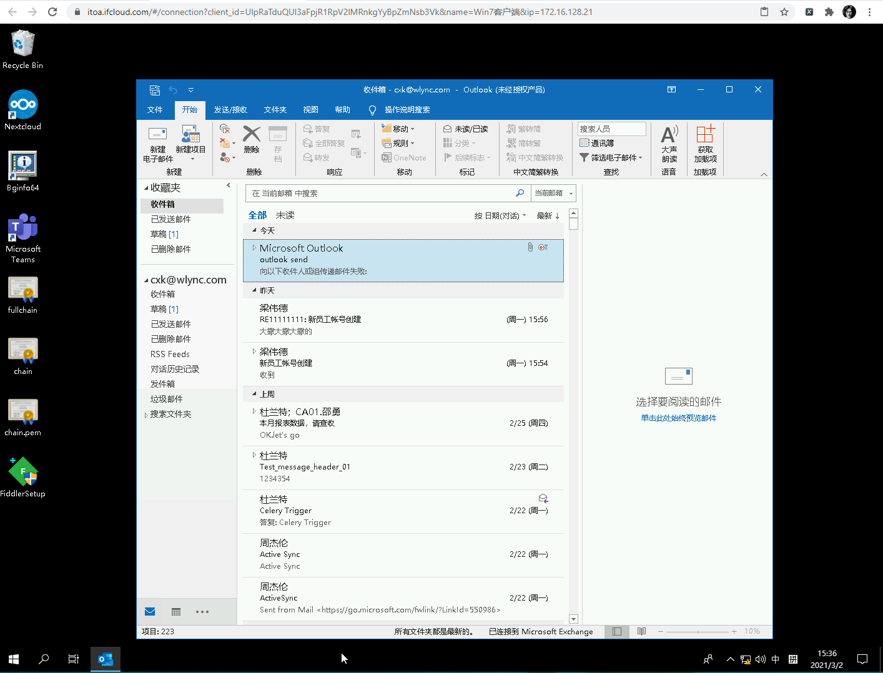This screenshot has height=673, width=883.
Task: Open the 文件 tab
Action: click(155, 109)
